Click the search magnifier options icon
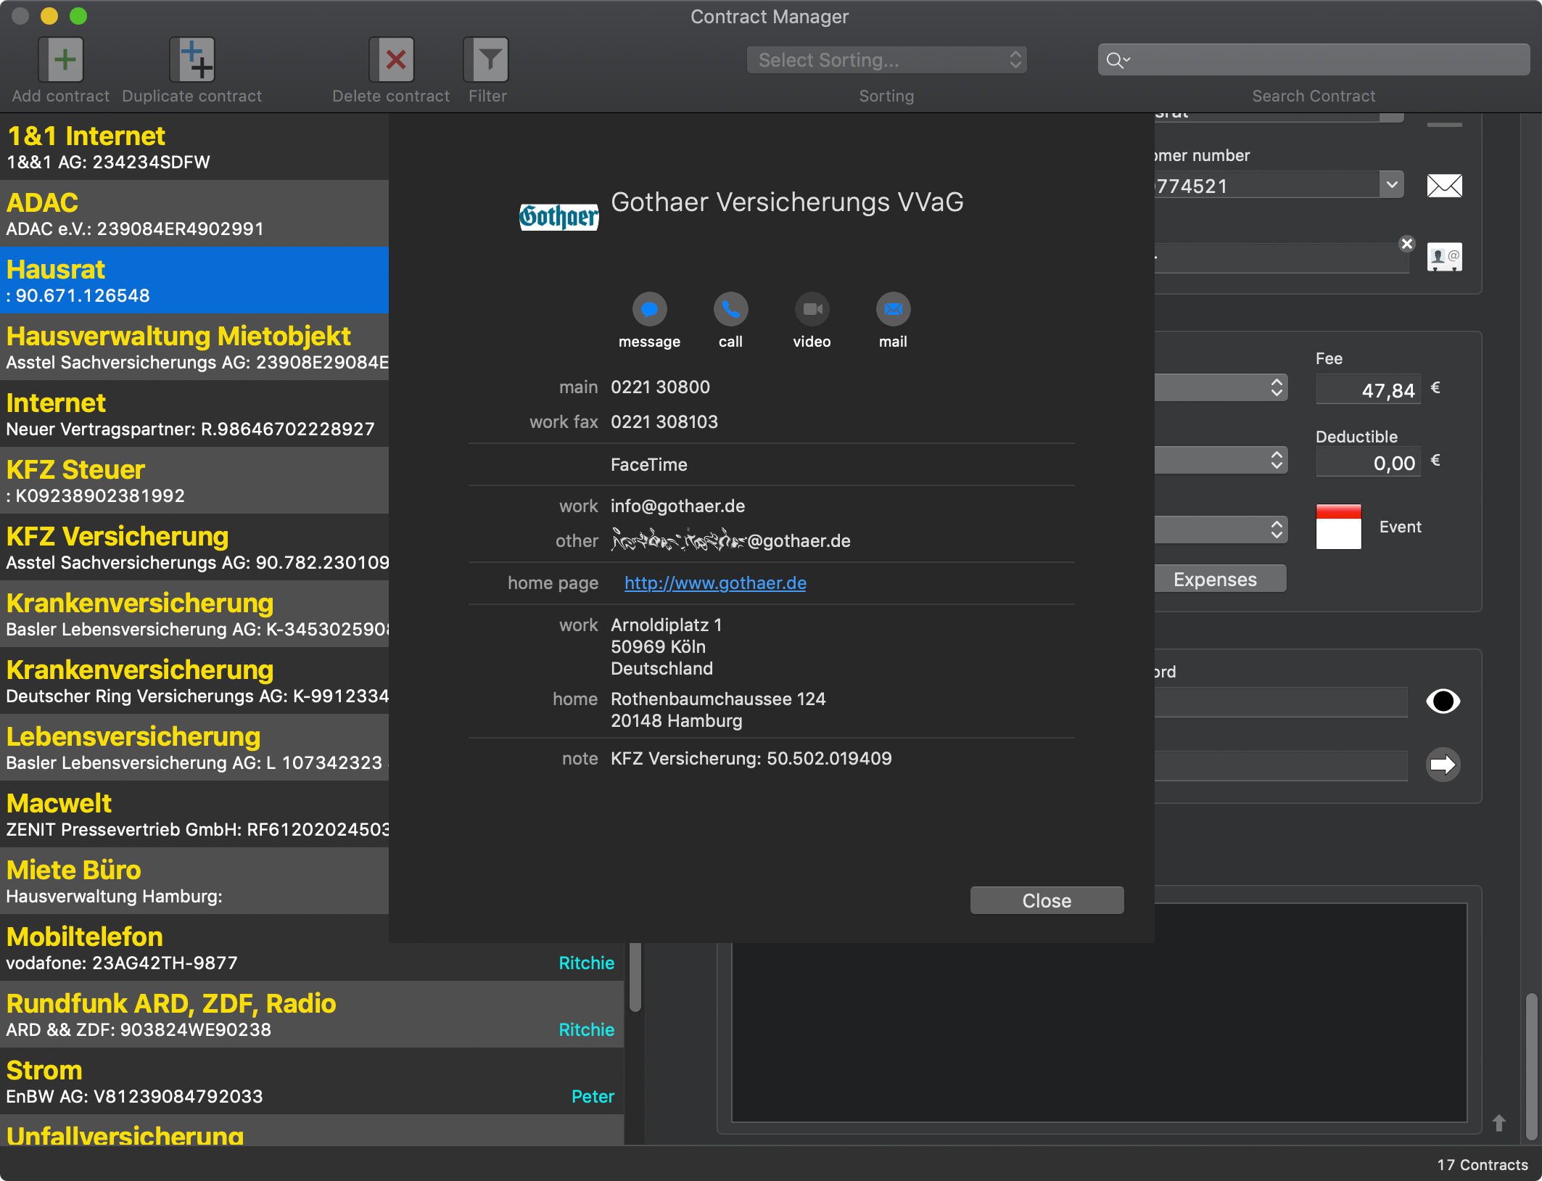The image size is (1542, 1181). (1118, 60)
